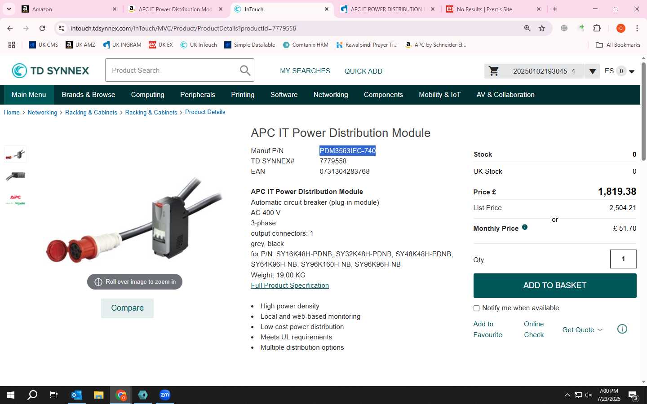Click the ADD TO BASKET button
Image resolution: width=647 pixels, height=404 pixels.
click(555, 285)
